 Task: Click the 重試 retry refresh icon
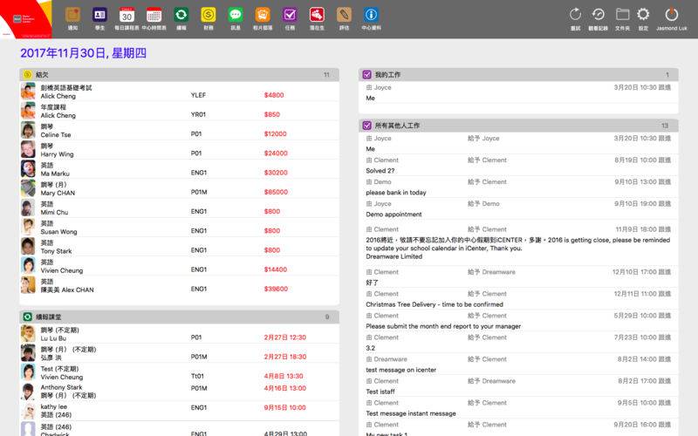pyautogui.click(x=575, y=15)
